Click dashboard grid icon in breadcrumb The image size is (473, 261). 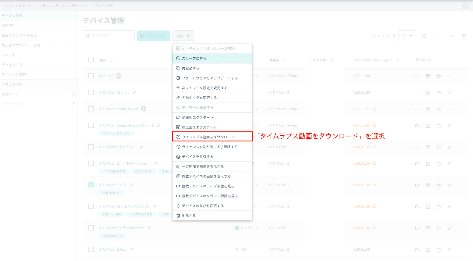(x=5, y=6)
